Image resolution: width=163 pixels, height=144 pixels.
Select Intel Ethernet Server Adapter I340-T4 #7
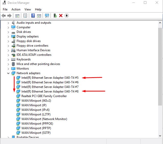click(50, 87)
